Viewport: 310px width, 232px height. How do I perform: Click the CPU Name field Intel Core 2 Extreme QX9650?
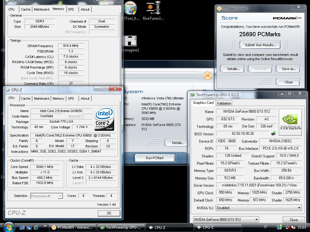[61, 111]
